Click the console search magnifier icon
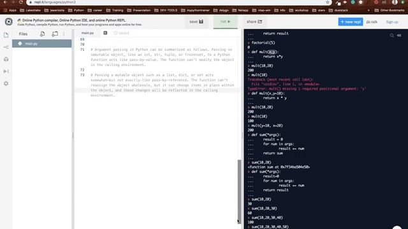This screenshot has width=408, height=229. (x=391, y=36)
